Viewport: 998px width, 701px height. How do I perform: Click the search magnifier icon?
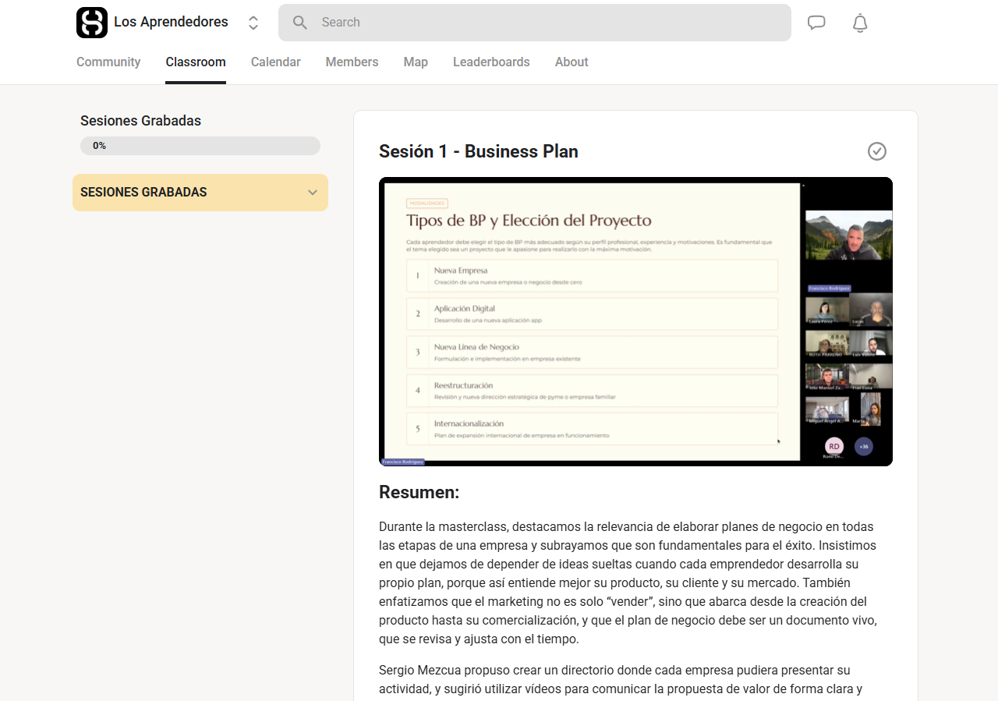point(300,23)
